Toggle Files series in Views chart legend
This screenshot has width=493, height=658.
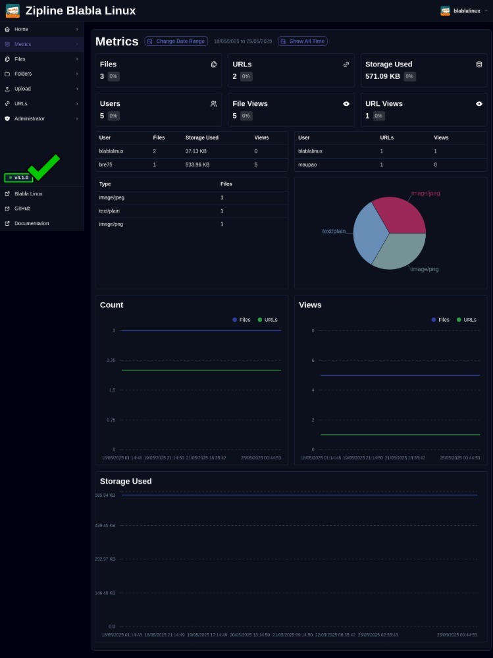[440, 320]
